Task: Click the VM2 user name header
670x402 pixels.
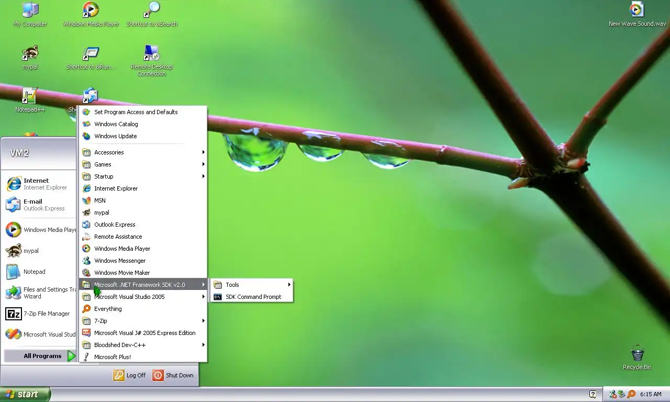Action: [x=19, y=153]
